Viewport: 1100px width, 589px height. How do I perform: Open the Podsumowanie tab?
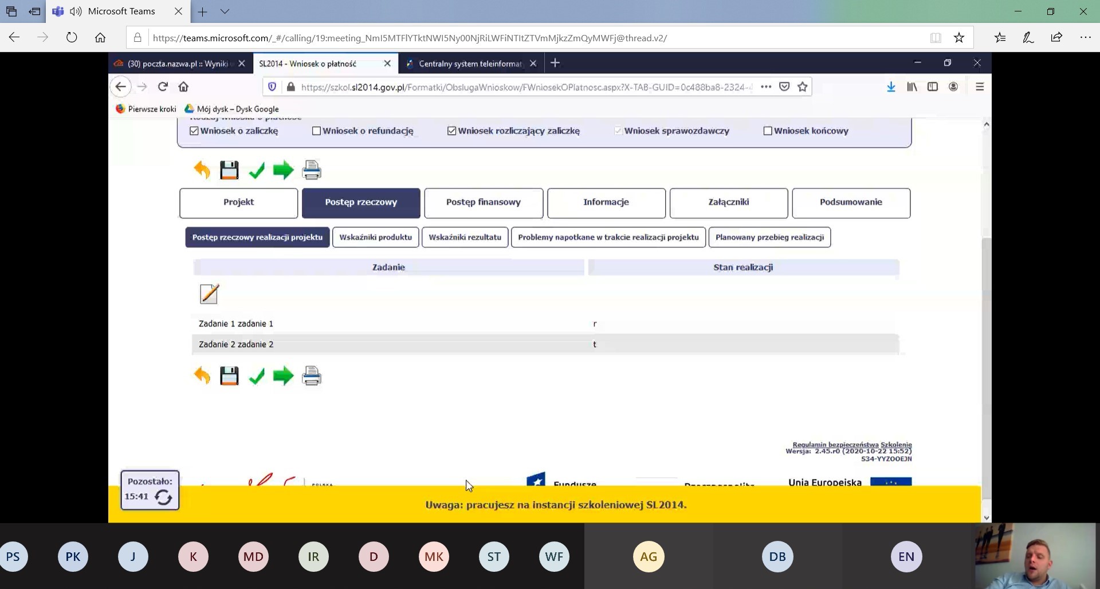(851, 203)
